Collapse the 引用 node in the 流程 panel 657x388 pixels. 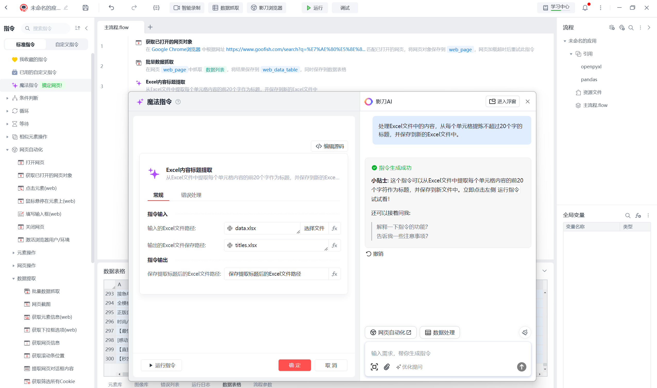pyautogui.click(x=571, y=54)
